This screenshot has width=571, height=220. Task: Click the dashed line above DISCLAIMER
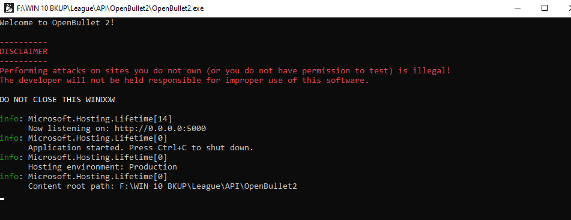point(23,42)
